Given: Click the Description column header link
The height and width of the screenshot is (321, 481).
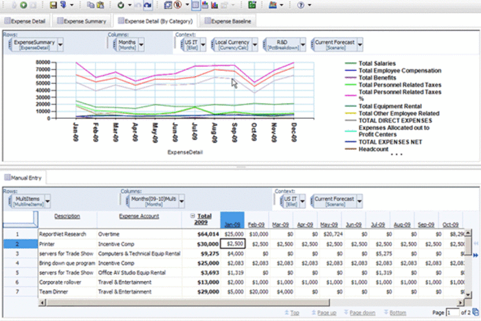Looking at the screenshot, I should 67,216.
